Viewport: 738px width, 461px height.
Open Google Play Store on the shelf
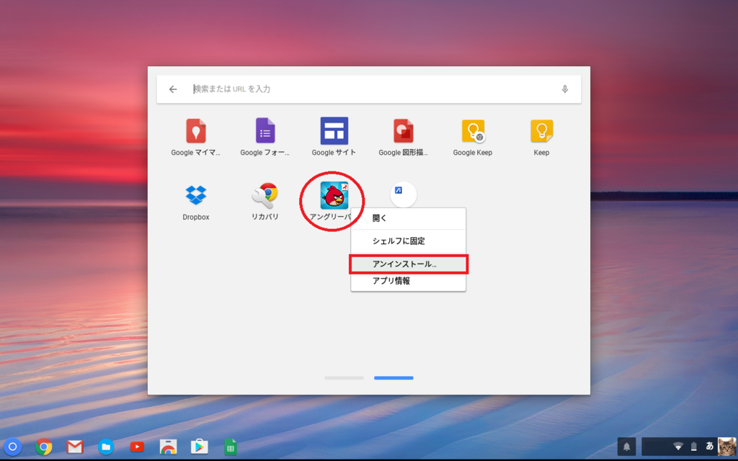[199, 447]
